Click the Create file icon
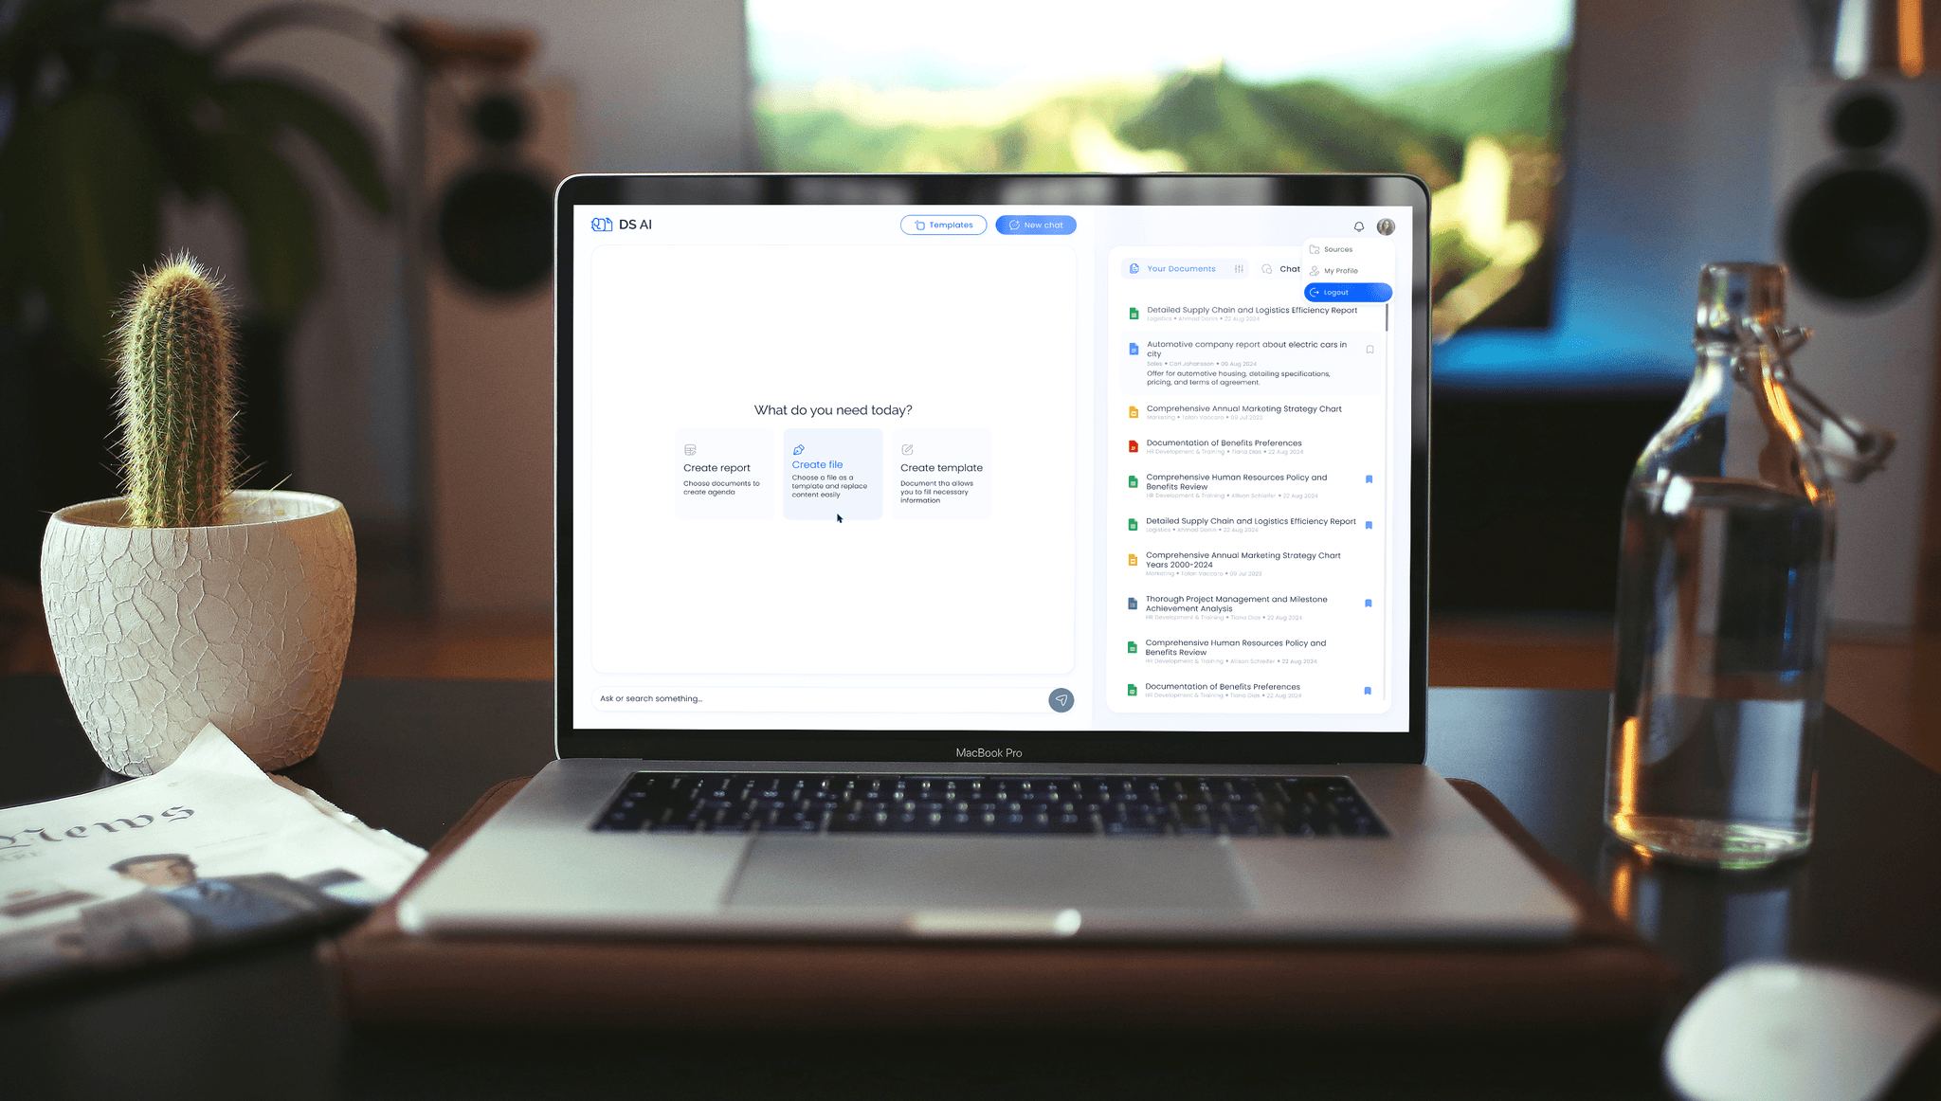Viewport: 1941px width, 1101px height. pos(797,449)
